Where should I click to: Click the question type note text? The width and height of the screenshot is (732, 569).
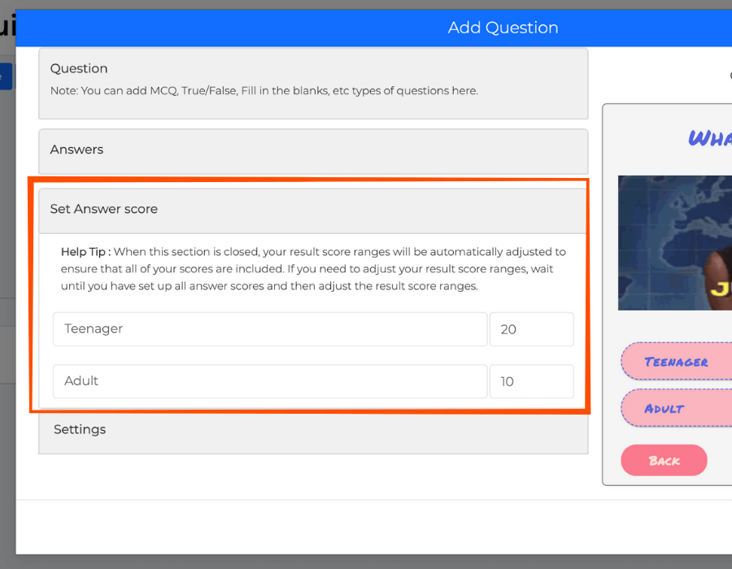(264, 91)
